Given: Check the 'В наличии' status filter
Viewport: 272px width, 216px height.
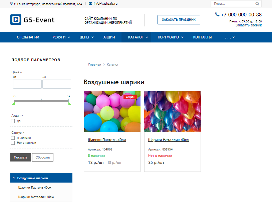Looking at the screenshot, I should click(13, 138).
